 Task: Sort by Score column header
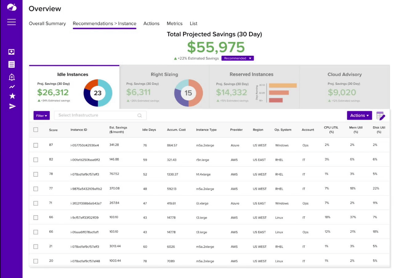[53, 130]
